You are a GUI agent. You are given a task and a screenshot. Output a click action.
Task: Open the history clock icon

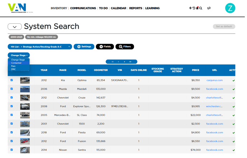tap(194, 8)
